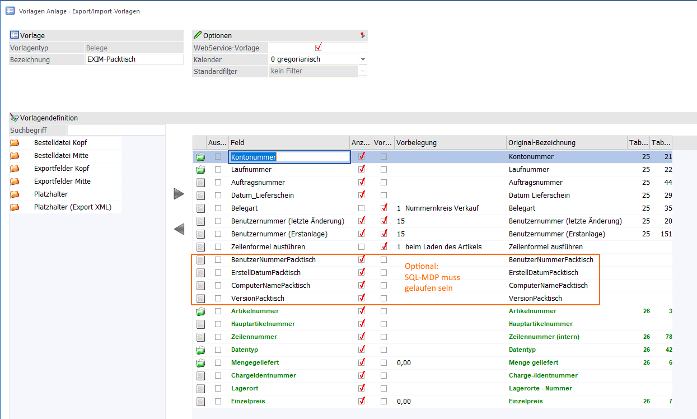The width and height of the screenshot is (697, 419).
Task: Select the Exportfelder Mitte folder icon
Action: tap(15, 181)
